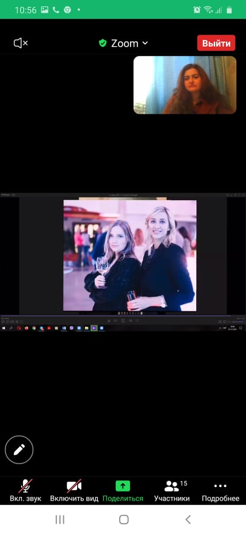Turn on camera with Включить вид

[74, 490]
